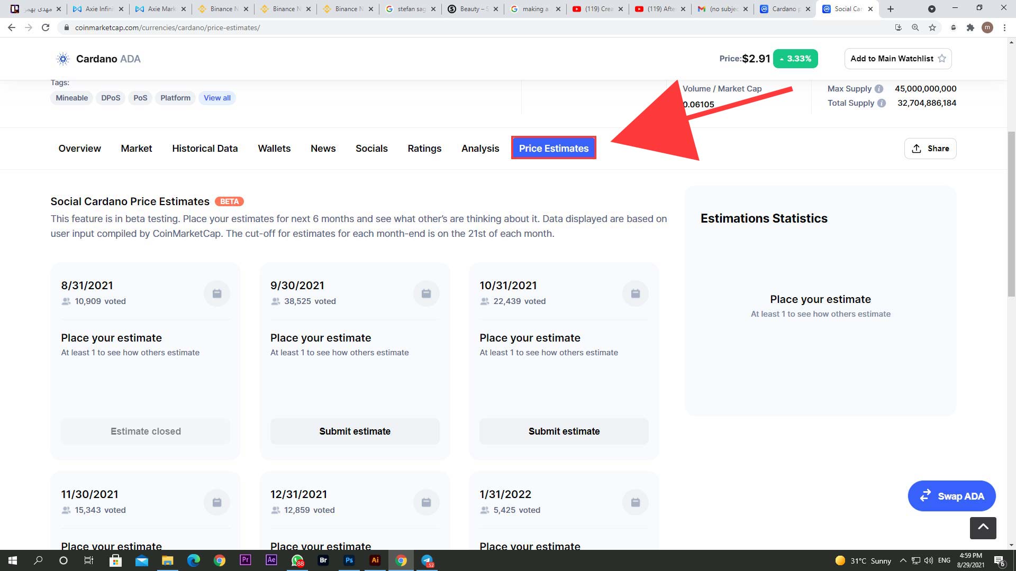Open Windows Start menu
Viewport: 1016px width, 571px height.
point(13,560)
